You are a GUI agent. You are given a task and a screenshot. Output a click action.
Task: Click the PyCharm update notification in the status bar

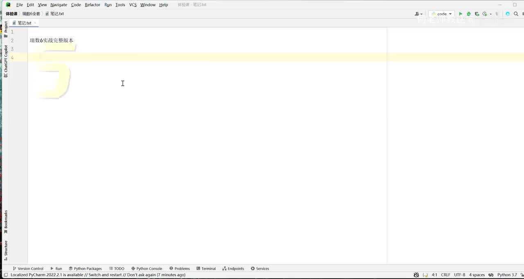(x=98, y=275)
